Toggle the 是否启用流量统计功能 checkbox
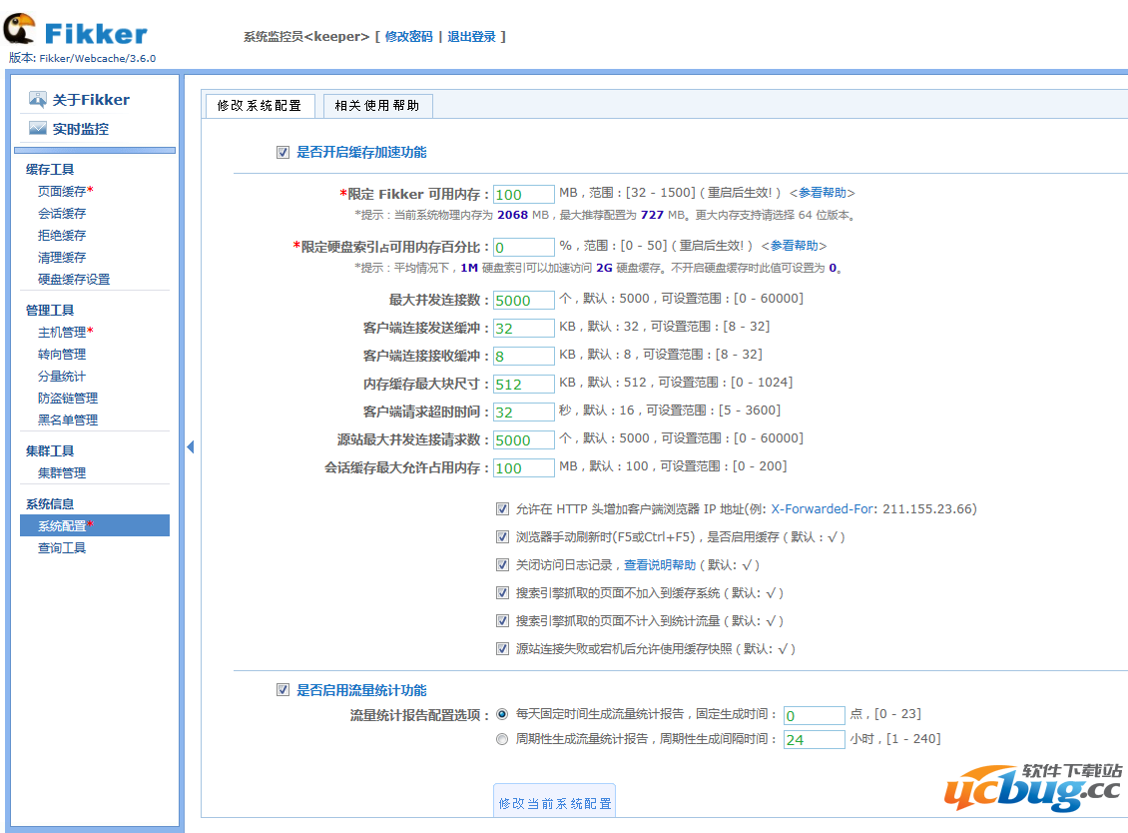The image size is (1128, 833). click(282, 689)
